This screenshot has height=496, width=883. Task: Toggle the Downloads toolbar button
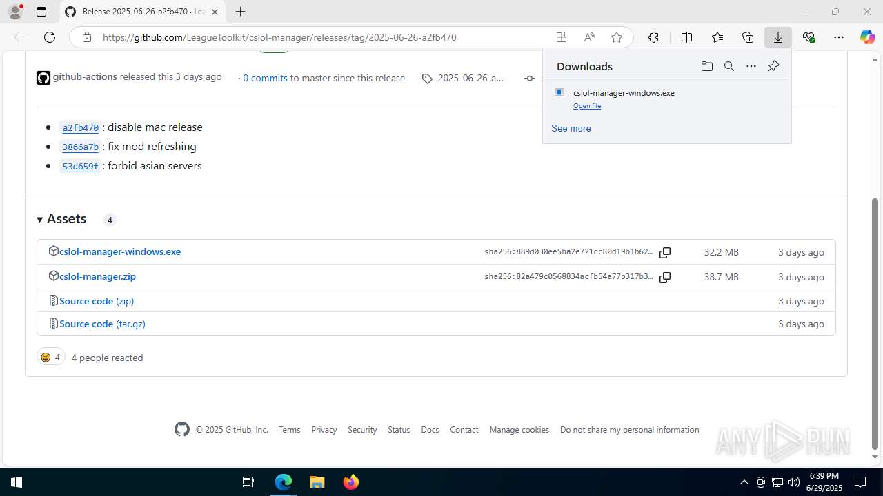pos(778,37)
